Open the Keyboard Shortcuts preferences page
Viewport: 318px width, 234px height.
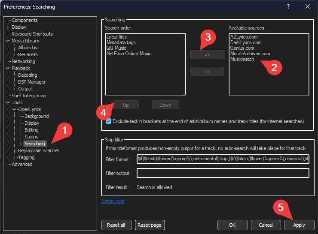pyautogui.click(x=32, y=34)
